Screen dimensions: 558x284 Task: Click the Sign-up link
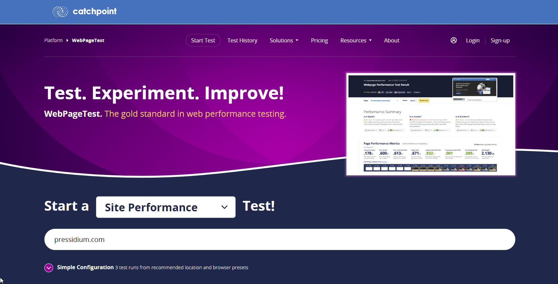point(500,40)
